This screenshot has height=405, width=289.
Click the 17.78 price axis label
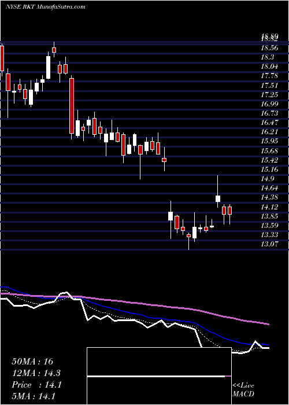(x=270, y=76)
